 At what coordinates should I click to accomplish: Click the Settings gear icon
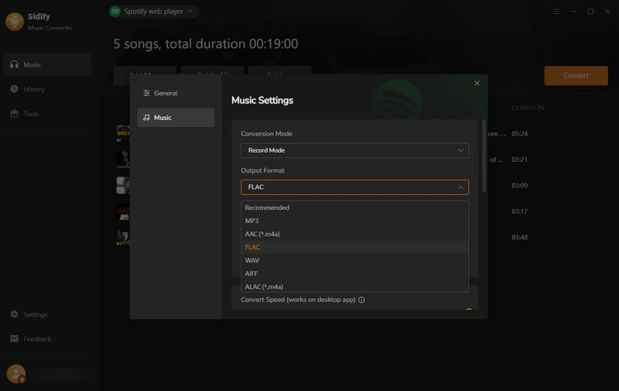(14, 314)
